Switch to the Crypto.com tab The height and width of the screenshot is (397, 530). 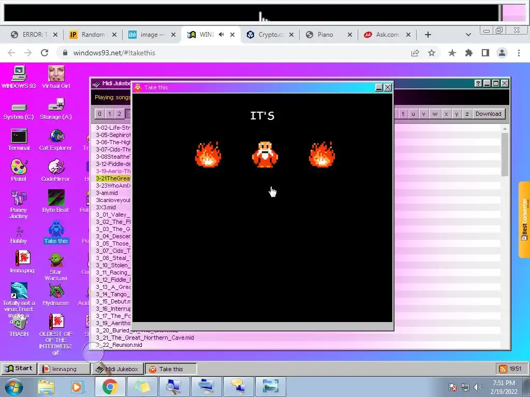(270, 35)
